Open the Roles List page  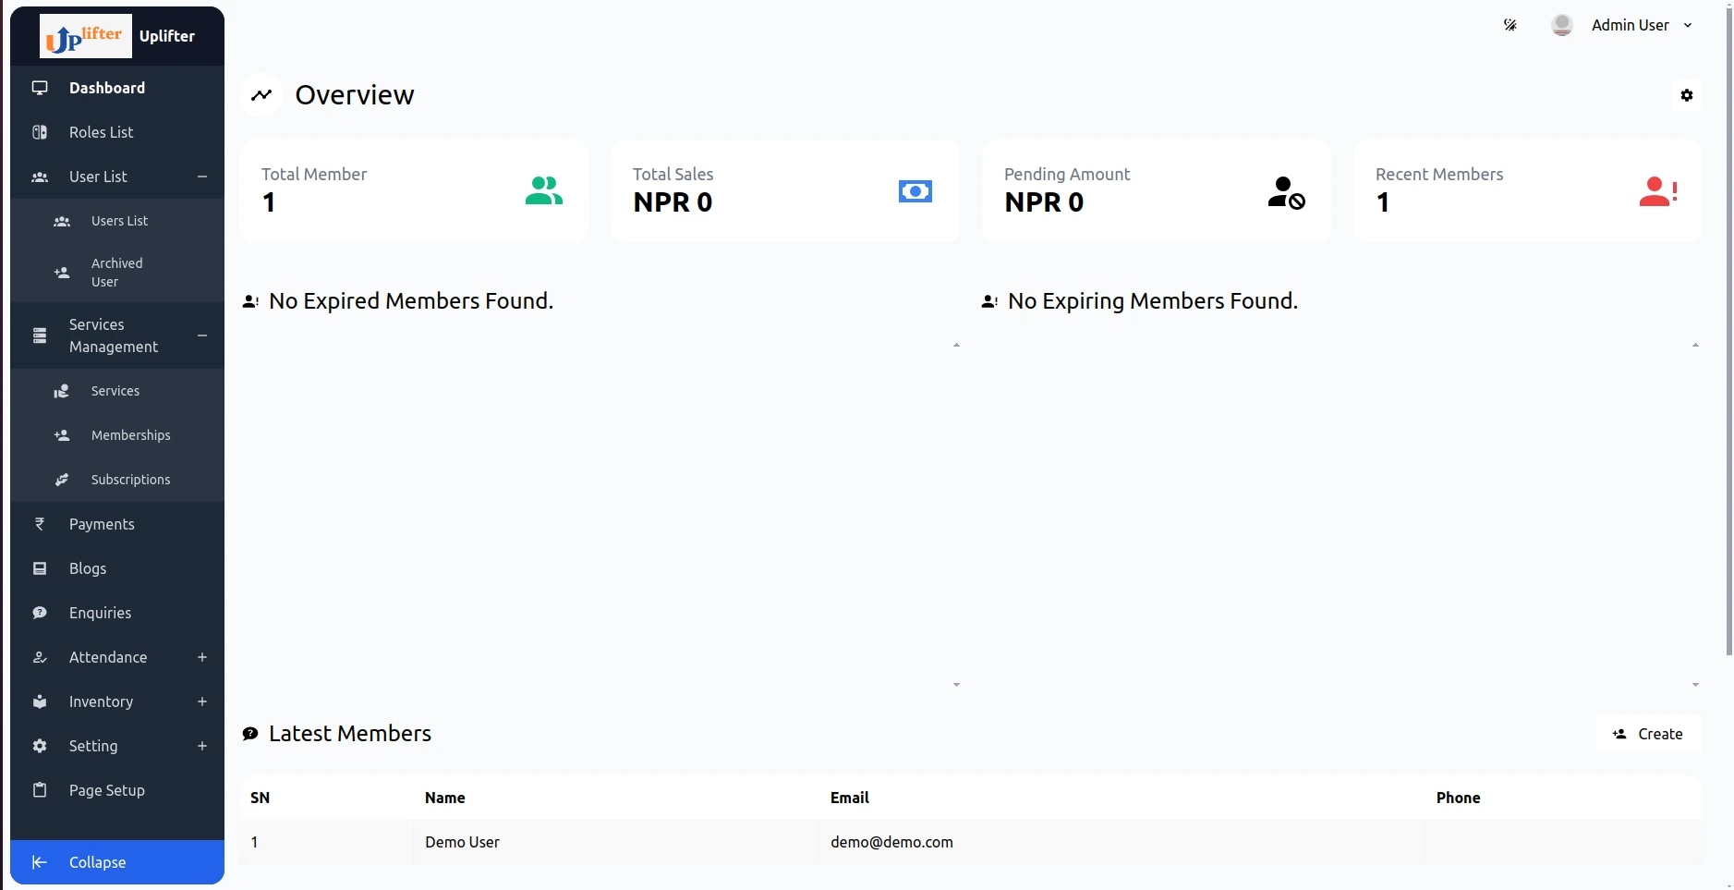pyautogui.click(x=101, y=132)
